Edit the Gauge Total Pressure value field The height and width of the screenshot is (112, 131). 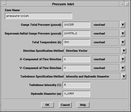(76, 25)
